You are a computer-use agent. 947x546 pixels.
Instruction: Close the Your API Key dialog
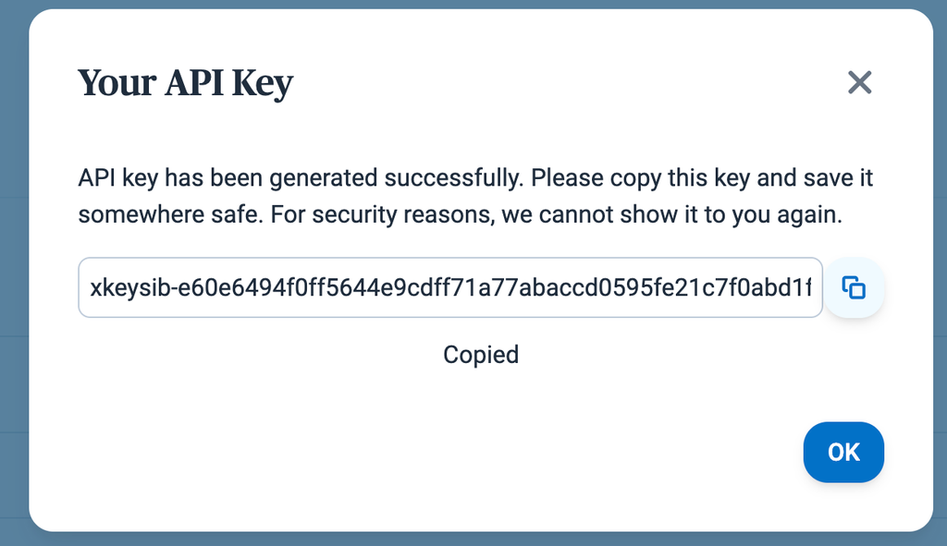(859, 82)
